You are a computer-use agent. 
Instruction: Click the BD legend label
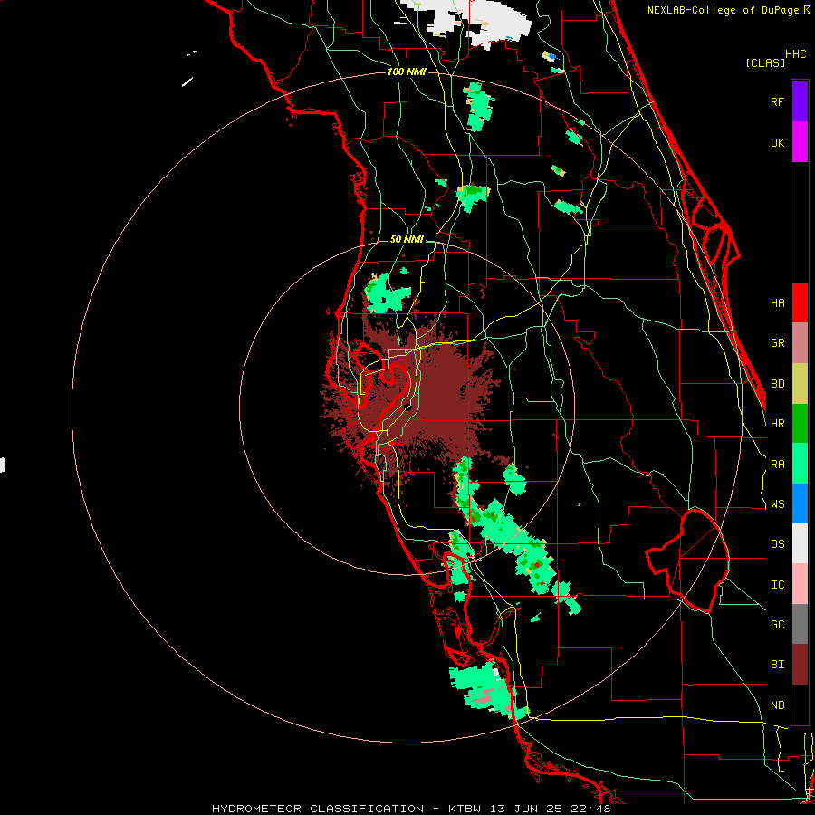[x=777, y=384]
